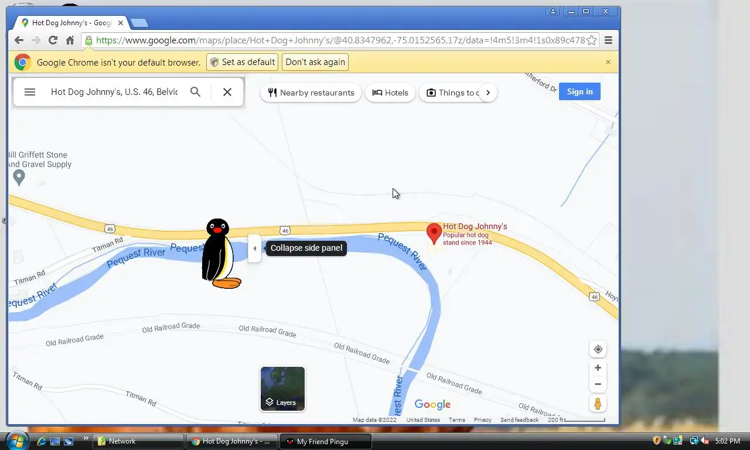Switch to the Network taskbar window
This screenshot has height=450, width=750.
(138, 441)
